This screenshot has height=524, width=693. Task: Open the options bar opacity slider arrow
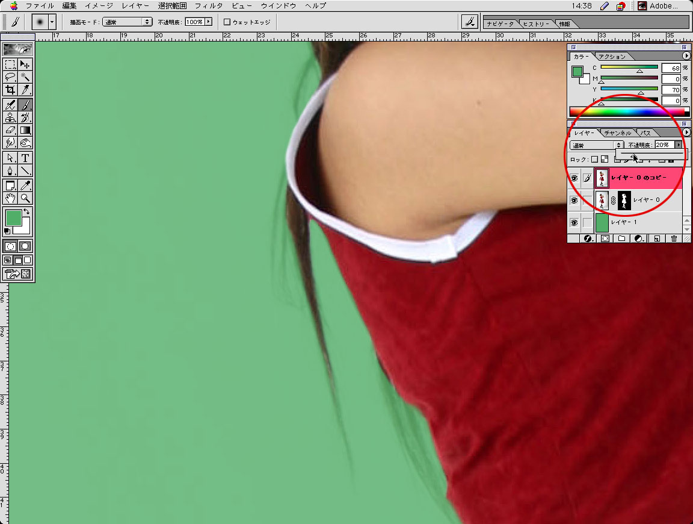209,22
